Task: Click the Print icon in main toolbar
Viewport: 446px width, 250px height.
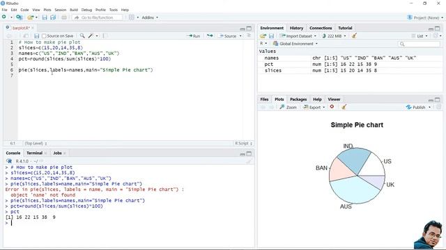Action: coord(64,17)
